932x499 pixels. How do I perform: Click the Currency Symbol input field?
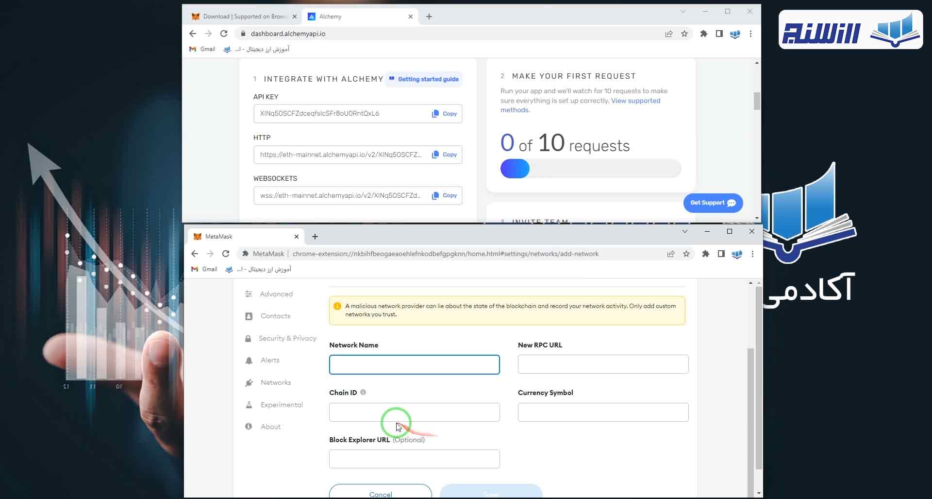pos(603,412)
